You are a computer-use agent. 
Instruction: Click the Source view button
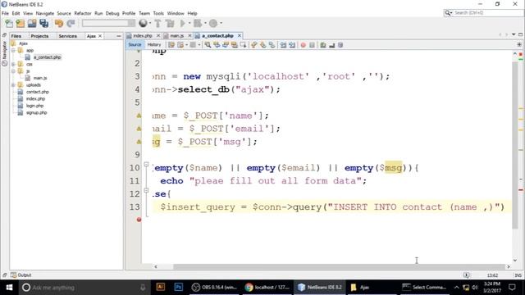(135, 44)
